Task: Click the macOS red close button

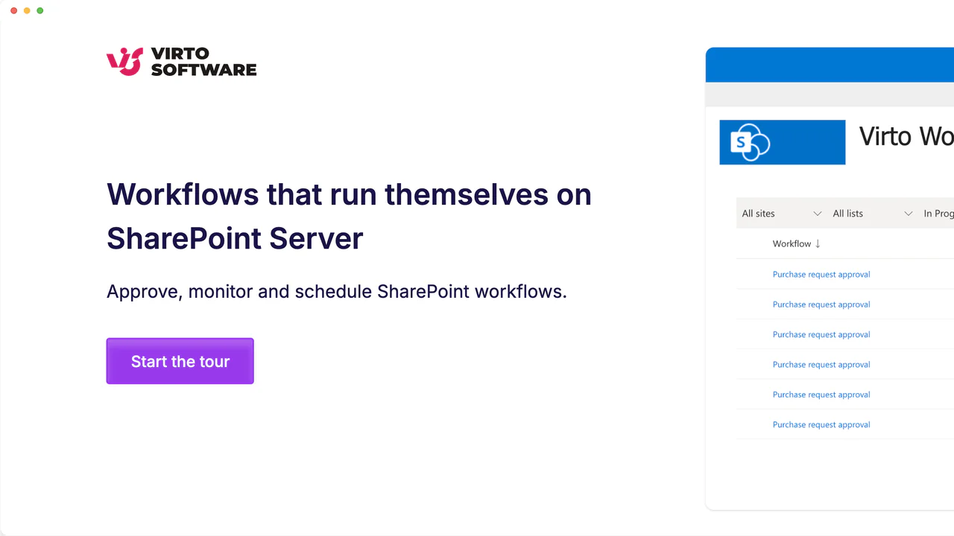Action: pyautogui.click(x=14, y=10)
